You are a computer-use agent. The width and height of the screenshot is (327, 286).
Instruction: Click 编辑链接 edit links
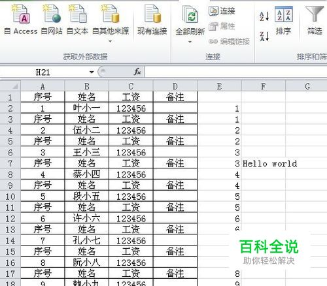pos(229,41)
